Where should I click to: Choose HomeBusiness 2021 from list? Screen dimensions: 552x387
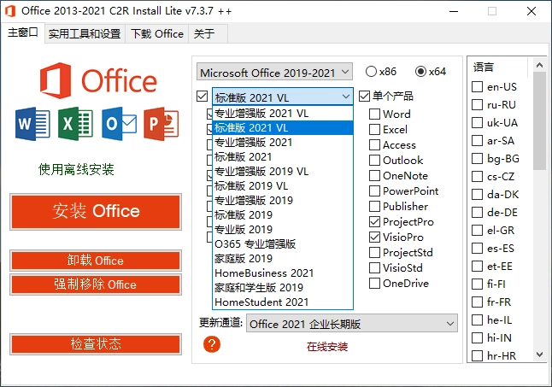tap(283, 273)
